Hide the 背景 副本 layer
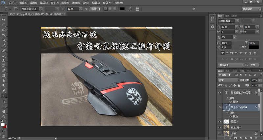This screenshot has width=263, height=140. [219, 128]
